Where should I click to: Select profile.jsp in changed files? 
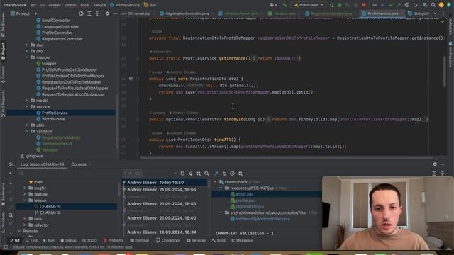245,200
